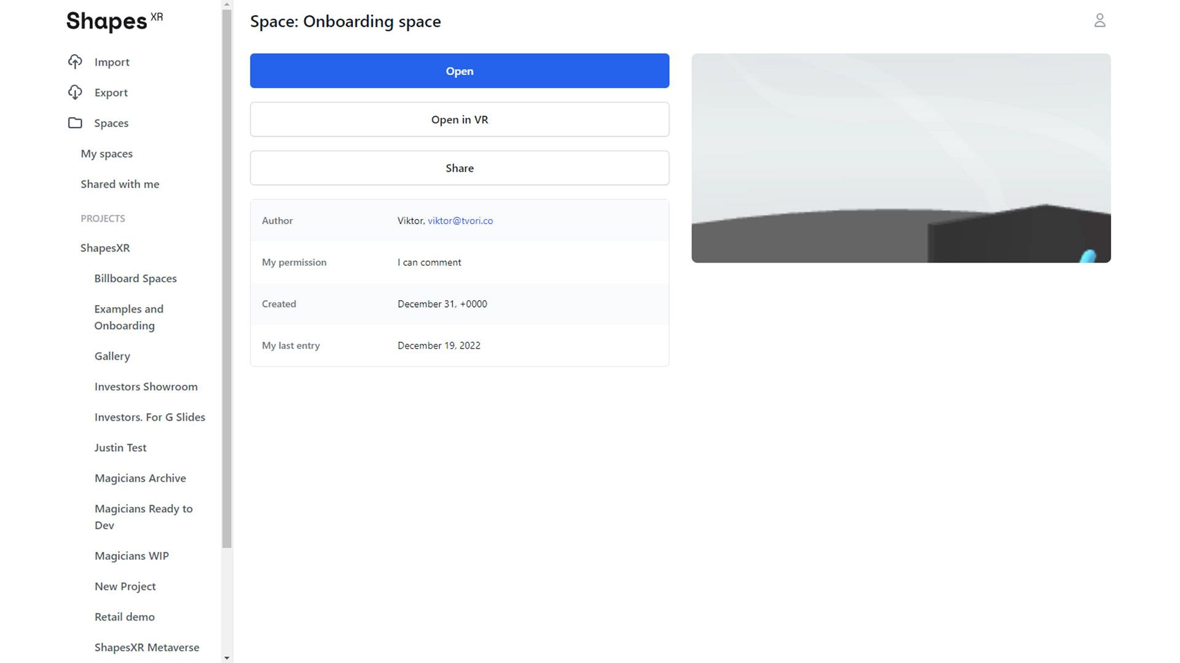Click the Export cloud download icon
The image size is (1180, 663).
coord(75,93)
